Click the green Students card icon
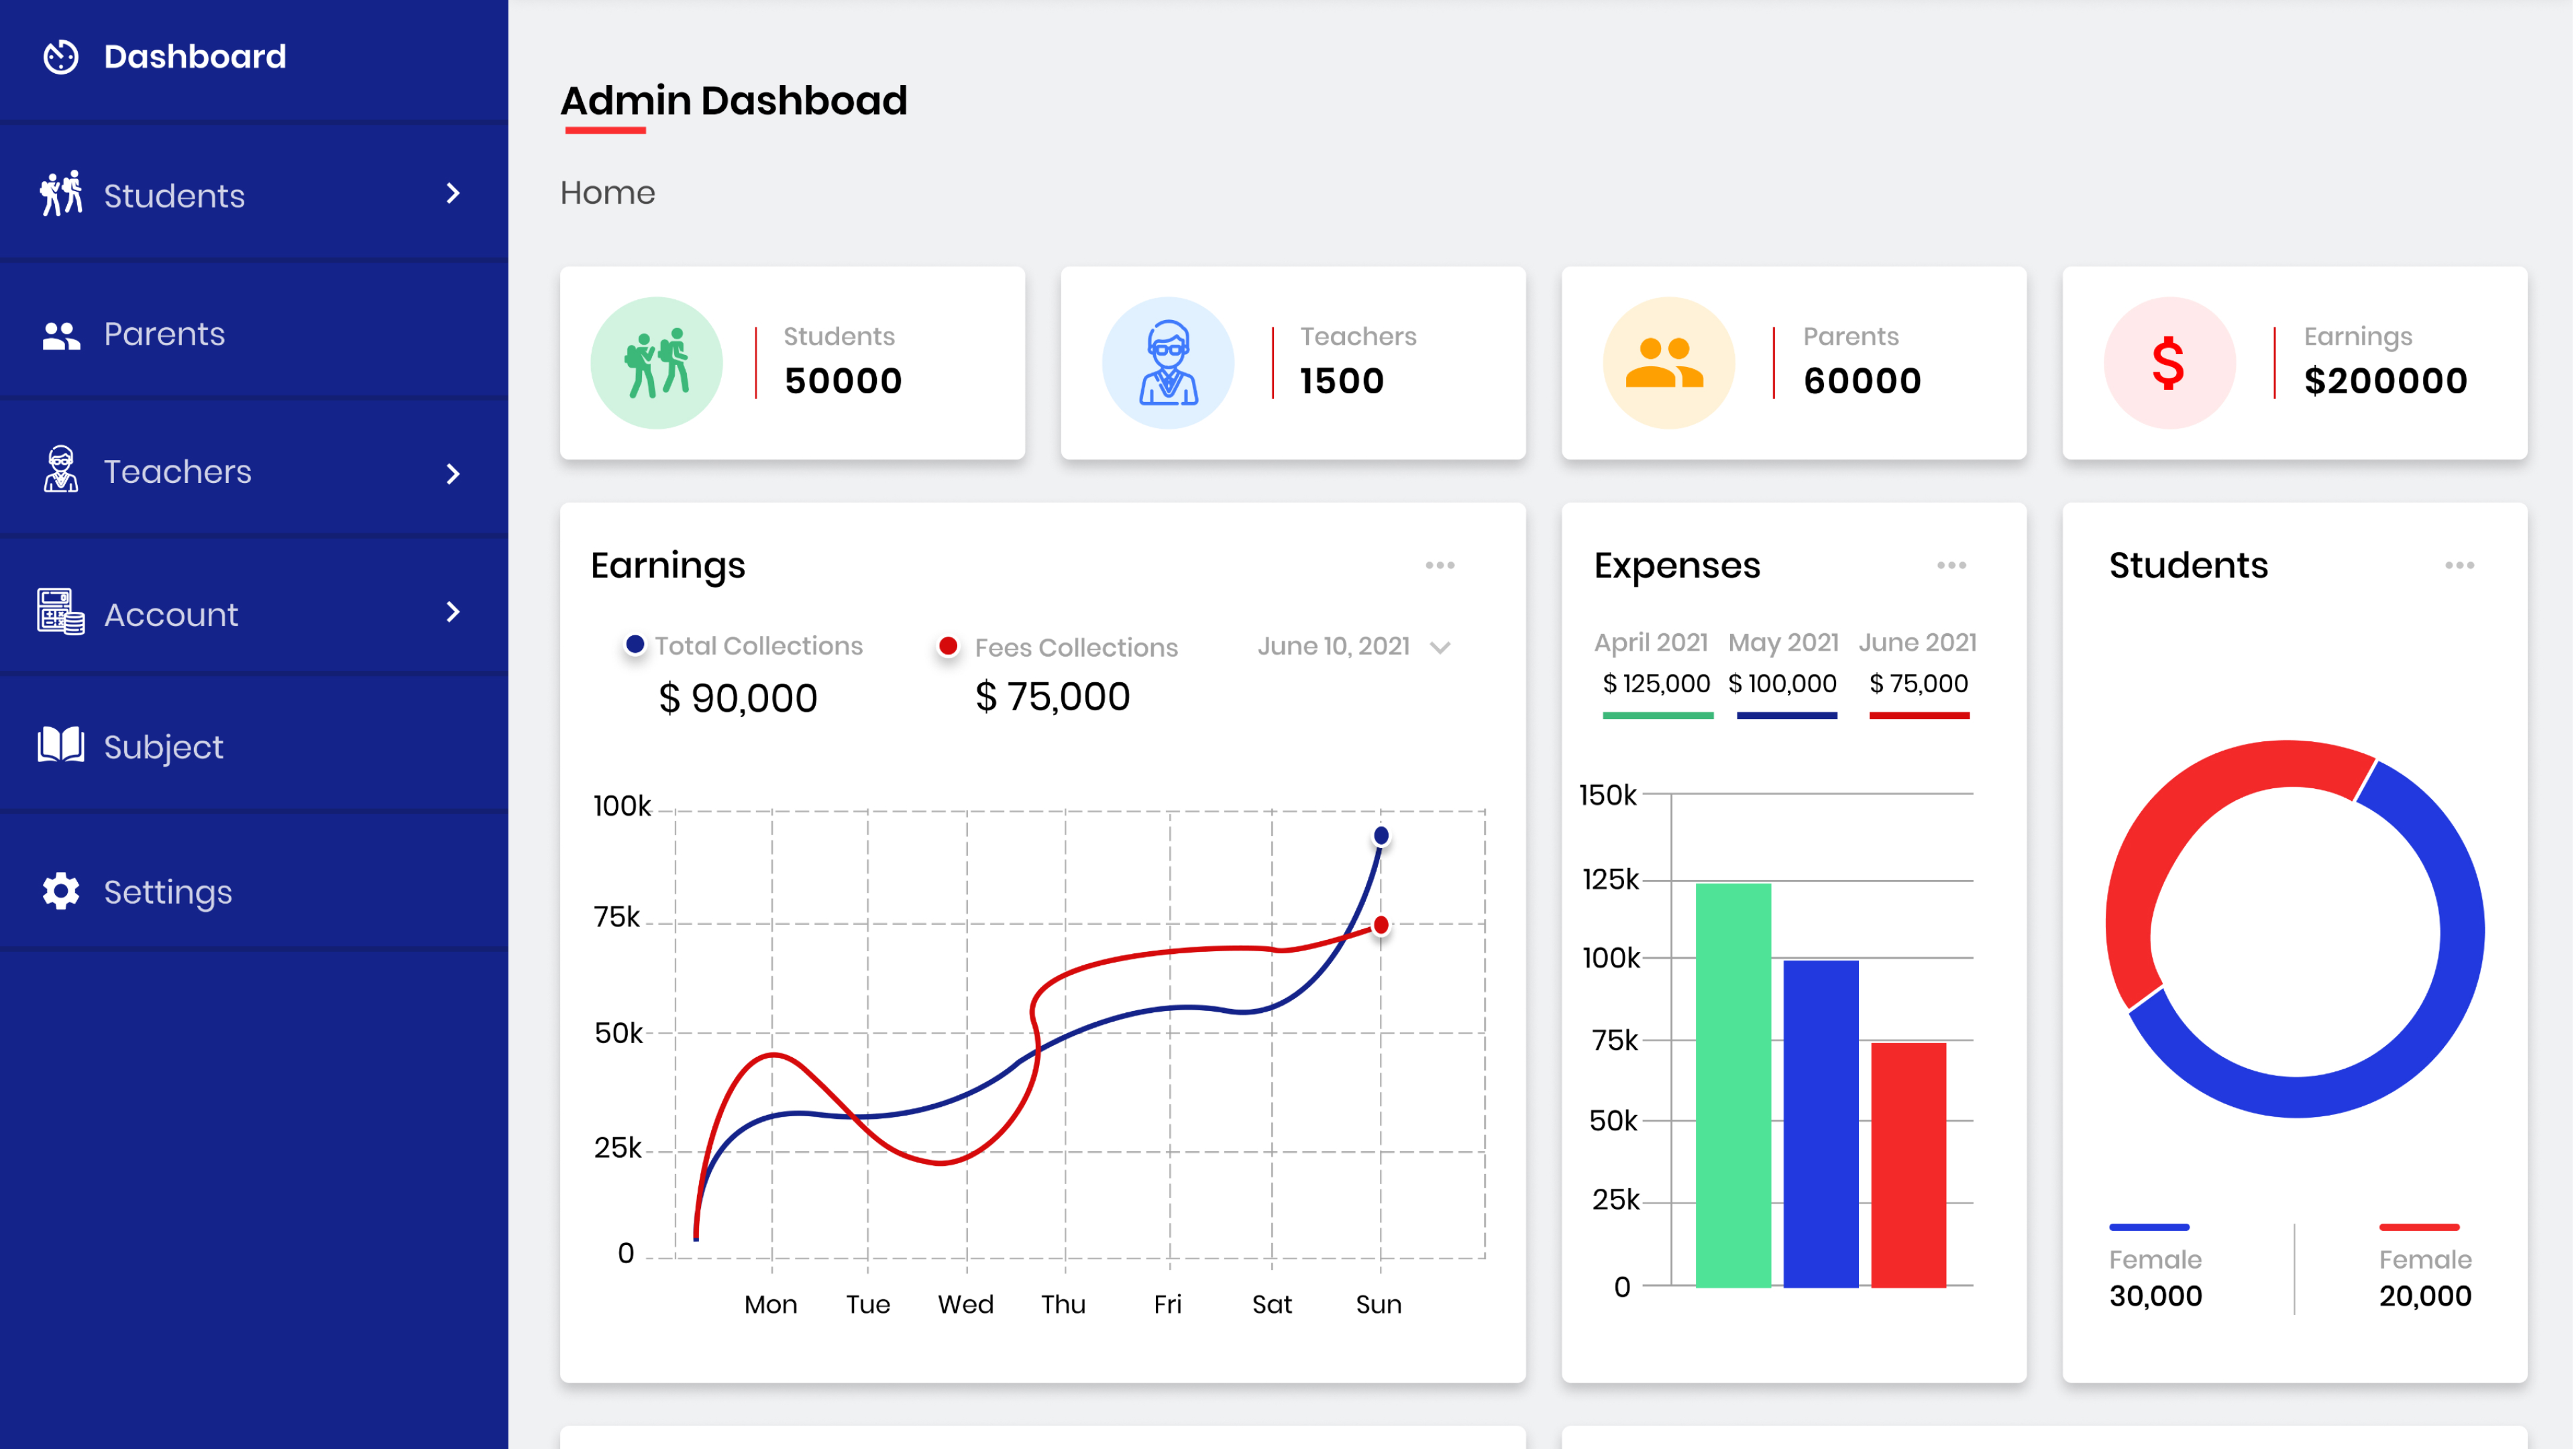2576x1449 pixels. click(x=656, y=363)
